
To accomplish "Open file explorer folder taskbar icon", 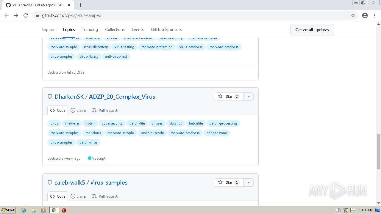I will [x=34, y=210].
